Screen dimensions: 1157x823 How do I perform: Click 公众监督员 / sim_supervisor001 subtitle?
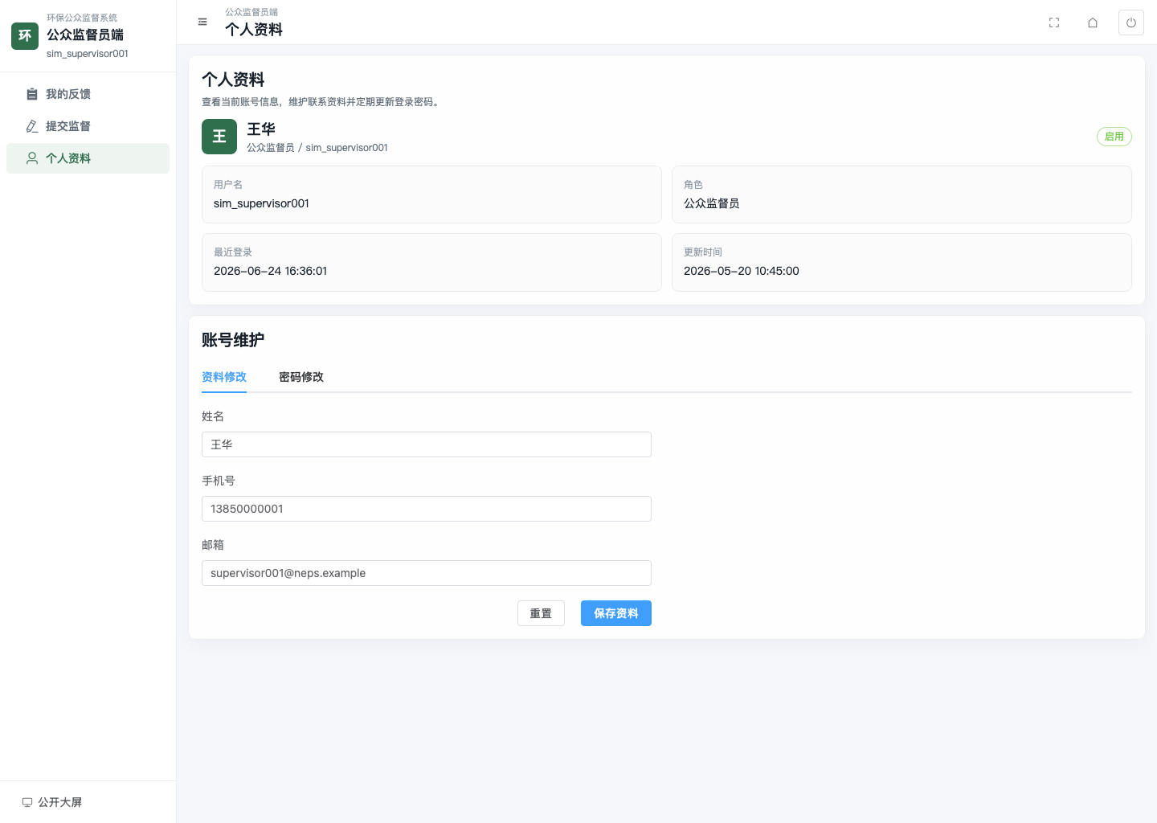tap(317, 148)
